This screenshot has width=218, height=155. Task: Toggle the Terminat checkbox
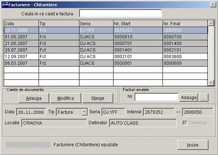click(x=185, y=123)
